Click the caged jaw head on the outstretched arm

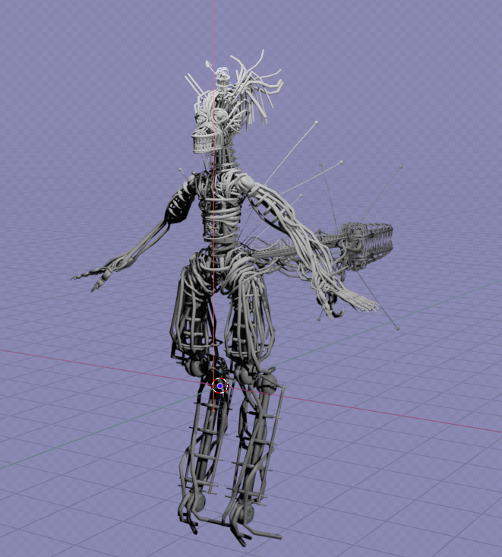point(368,245)
